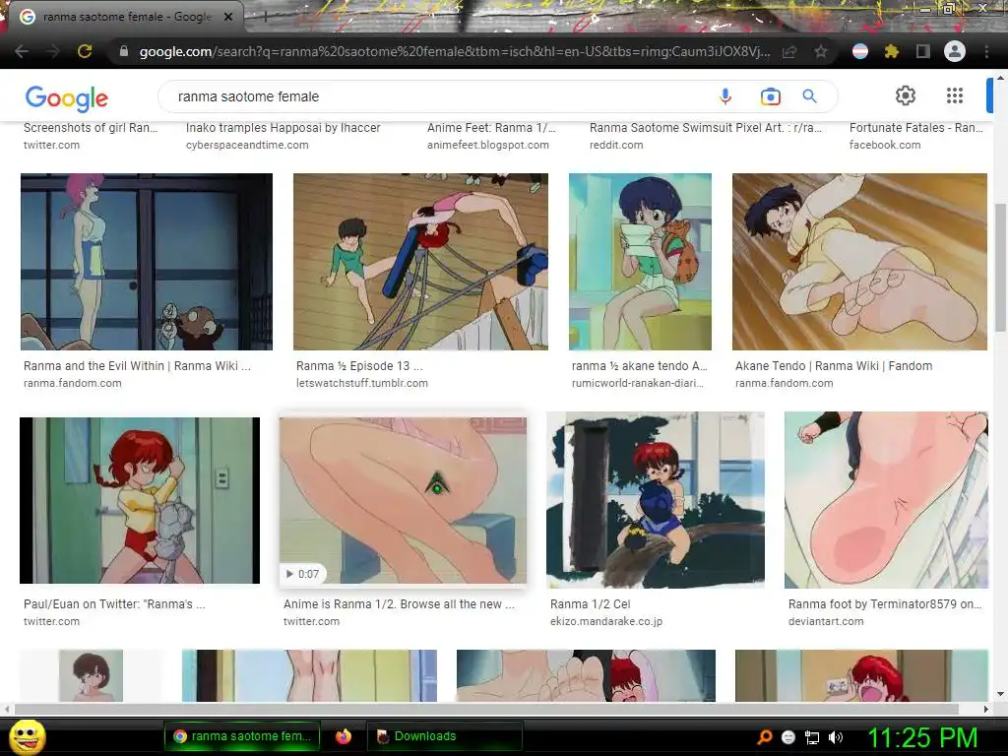Click the scrollbar down arrow
This screenshot has width=1008, height=756.
[1000, 694]
